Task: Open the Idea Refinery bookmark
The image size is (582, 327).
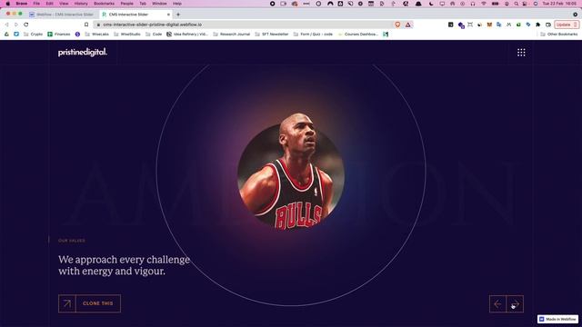Action: (187, 35)
